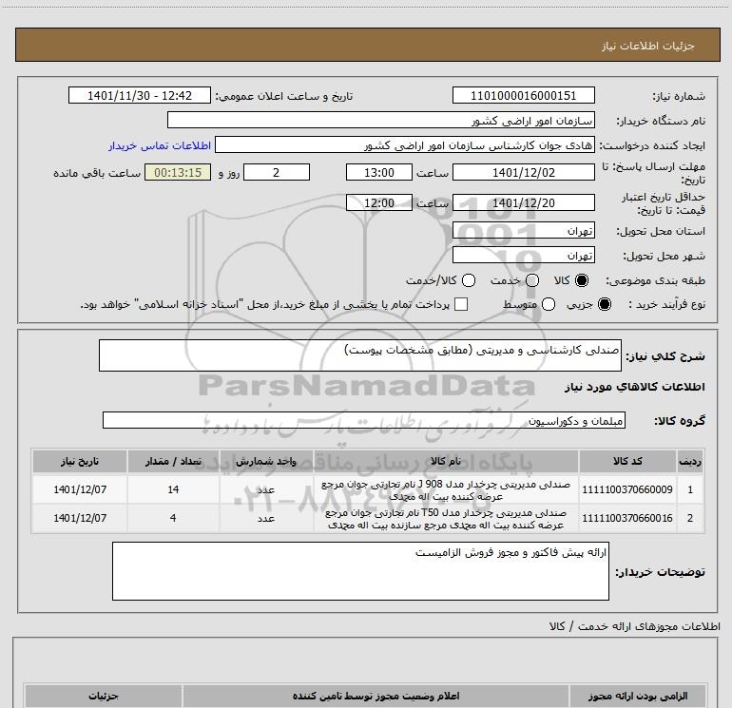
Task: Click the جزئیات اطلاعات نیاز title bar
Action: click(367, 45)
